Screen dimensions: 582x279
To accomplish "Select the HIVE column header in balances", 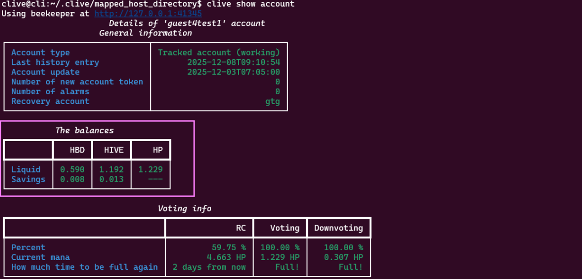I will [114, 150].
